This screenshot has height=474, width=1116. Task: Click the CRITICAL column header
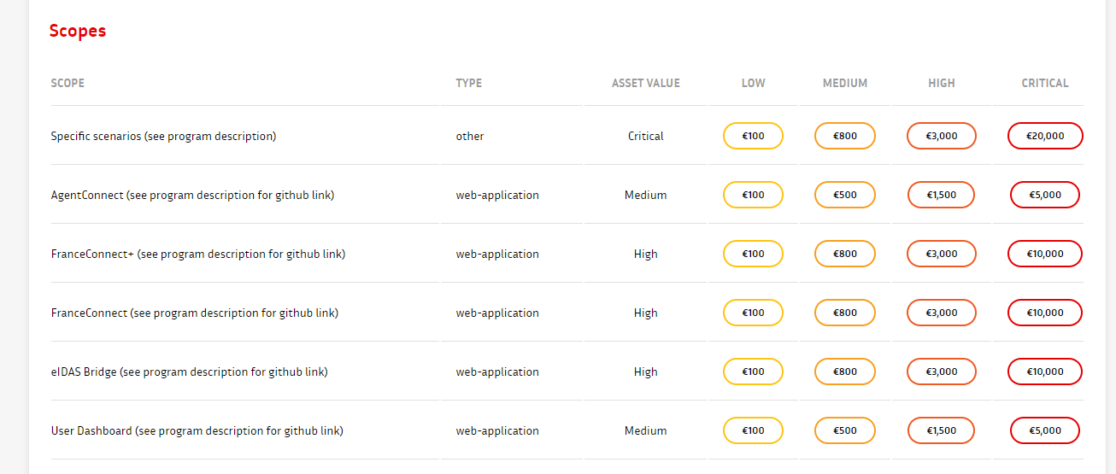click(x=1045, y=83)
